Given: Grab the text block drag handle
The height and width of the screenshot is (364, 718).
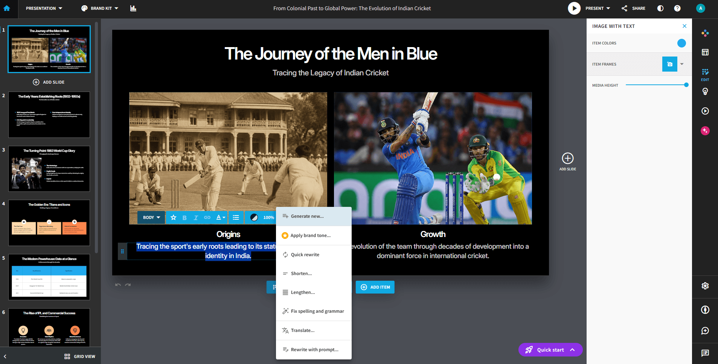Looking at the screenshot, I should [x=122, y=251].
